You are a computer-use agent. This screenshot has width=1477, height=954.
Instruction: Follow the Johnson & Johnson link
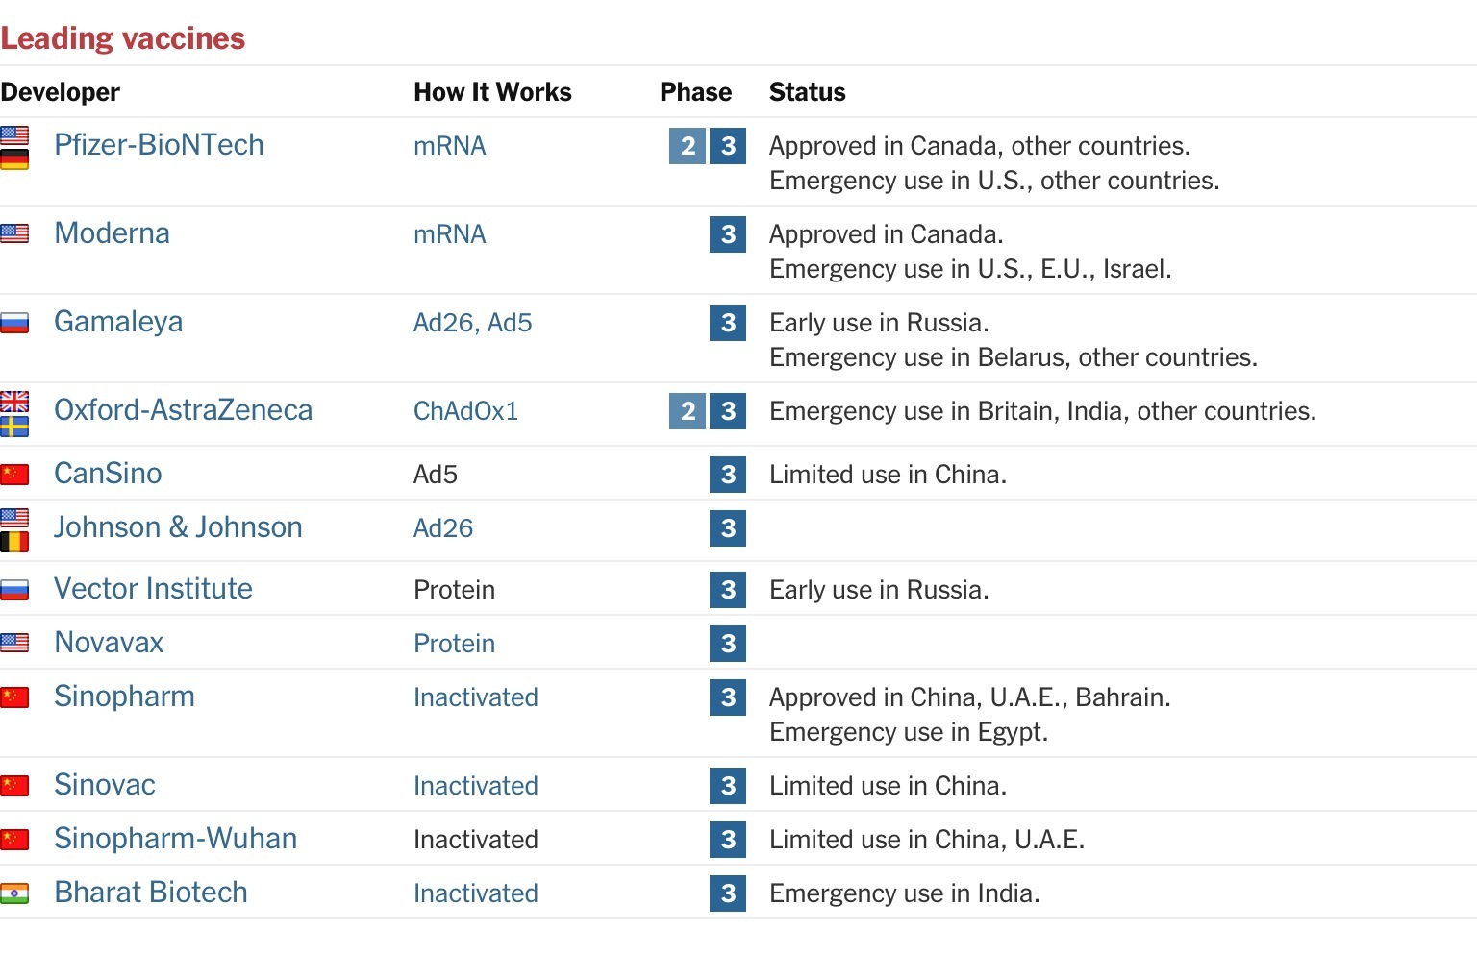178,527
